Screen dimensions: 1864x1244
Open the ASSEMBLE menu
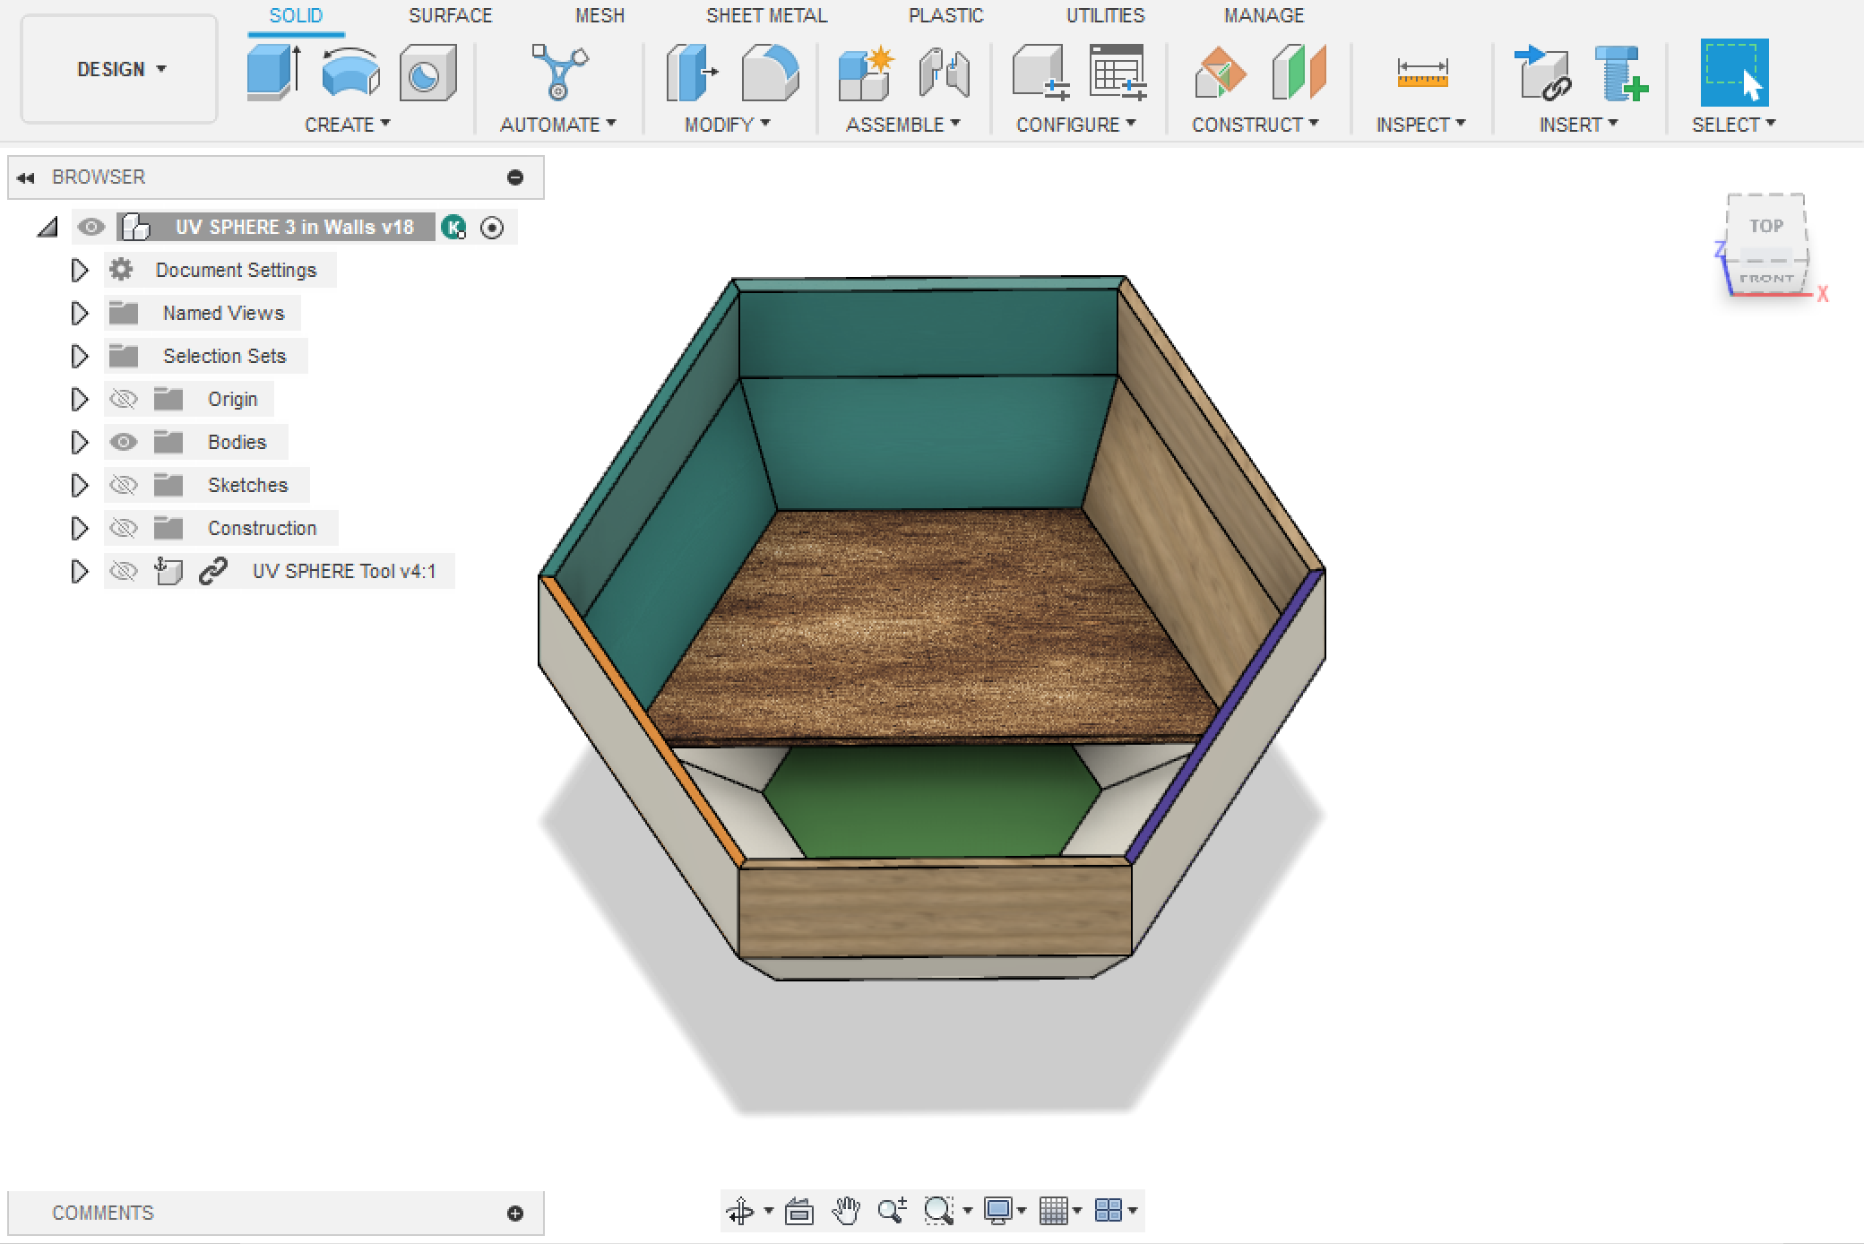(x=902, y=125)
